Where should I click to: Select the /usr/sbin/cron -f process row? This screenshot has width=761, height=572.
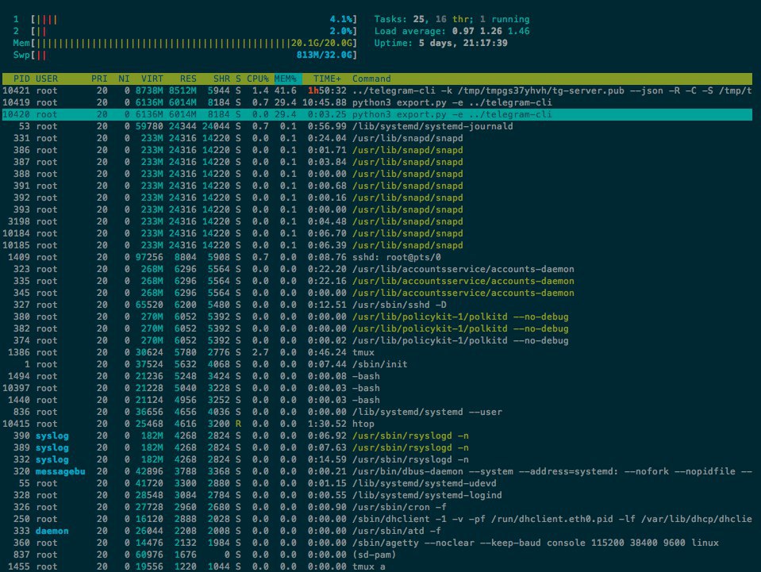click(377, 506)
